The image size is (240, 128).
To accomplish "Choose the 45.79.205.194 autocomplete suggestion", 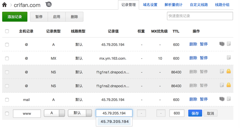I will [114, 122].
